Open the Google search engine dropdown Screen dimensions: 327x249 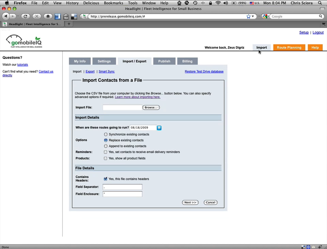(x=266, y=16)
